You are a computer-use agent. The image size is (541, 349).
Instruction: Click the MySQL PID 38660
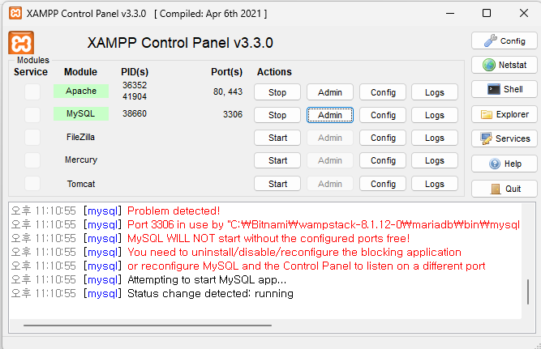coord(135,113)
